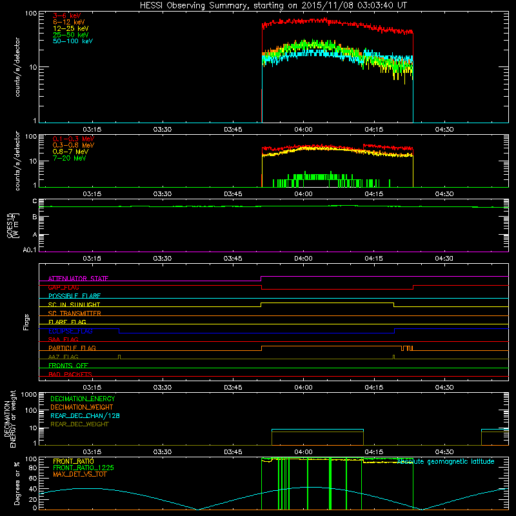Click the REAR_DEC_CHAN/128 legend label

[x=85, y=416]
